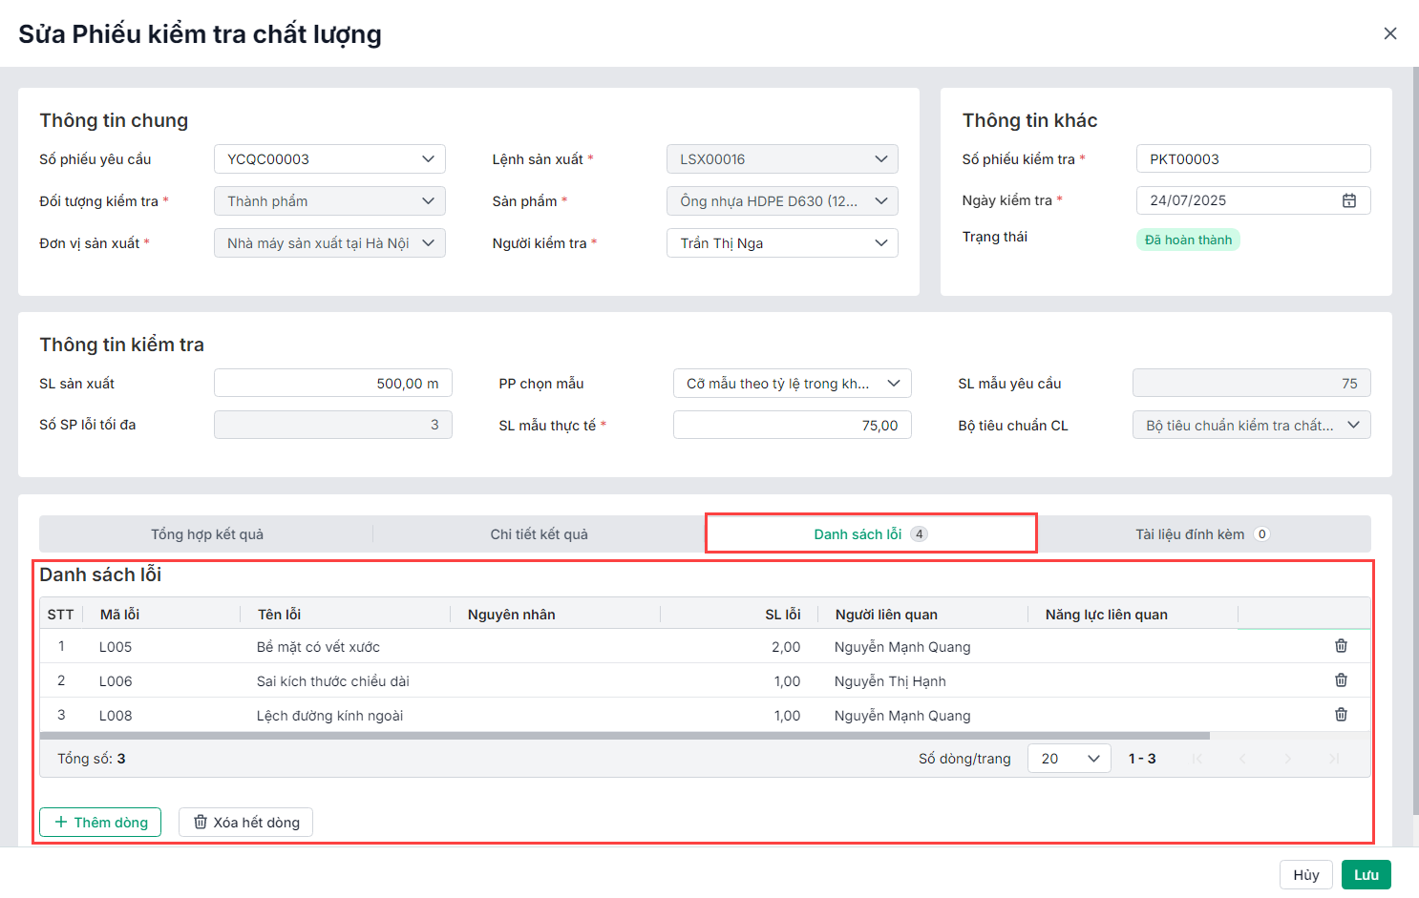
Task: Delete the L005 defect row
Action: point(1341,646)
